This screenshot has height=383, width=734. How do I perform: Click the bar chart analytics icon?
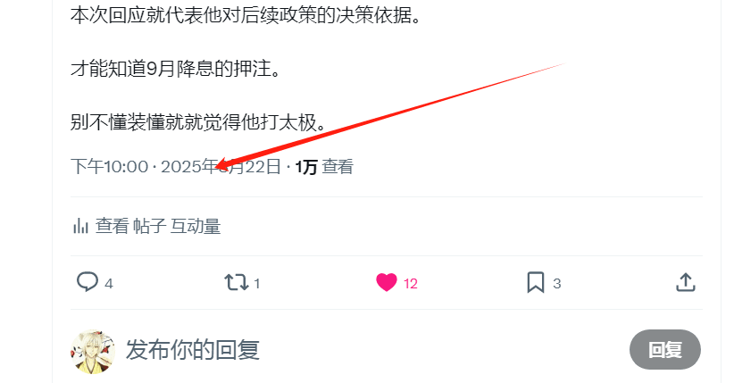click(x=80, y=226)
